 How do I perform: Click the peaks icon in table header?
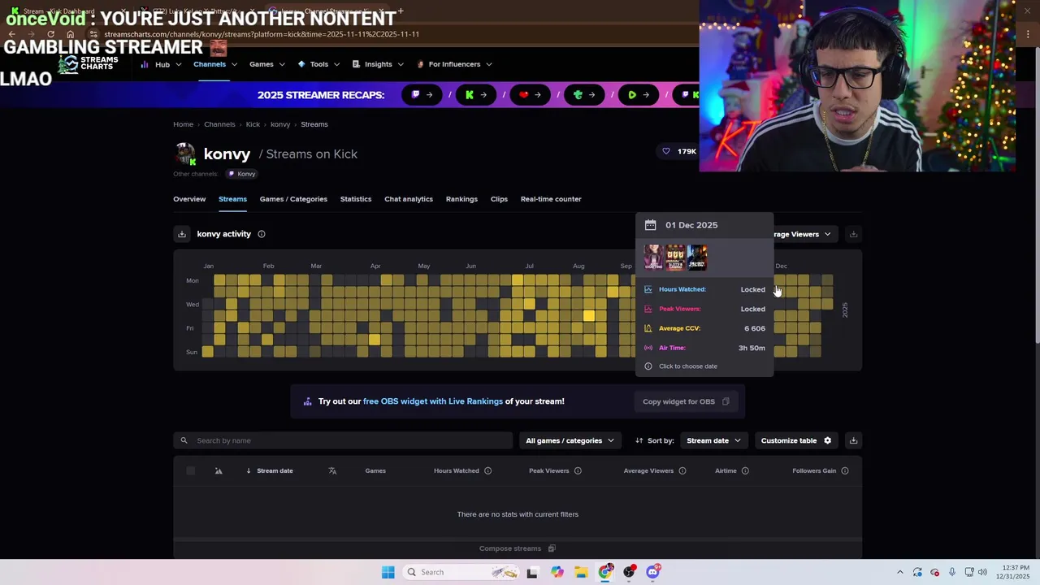pos(219,470)
